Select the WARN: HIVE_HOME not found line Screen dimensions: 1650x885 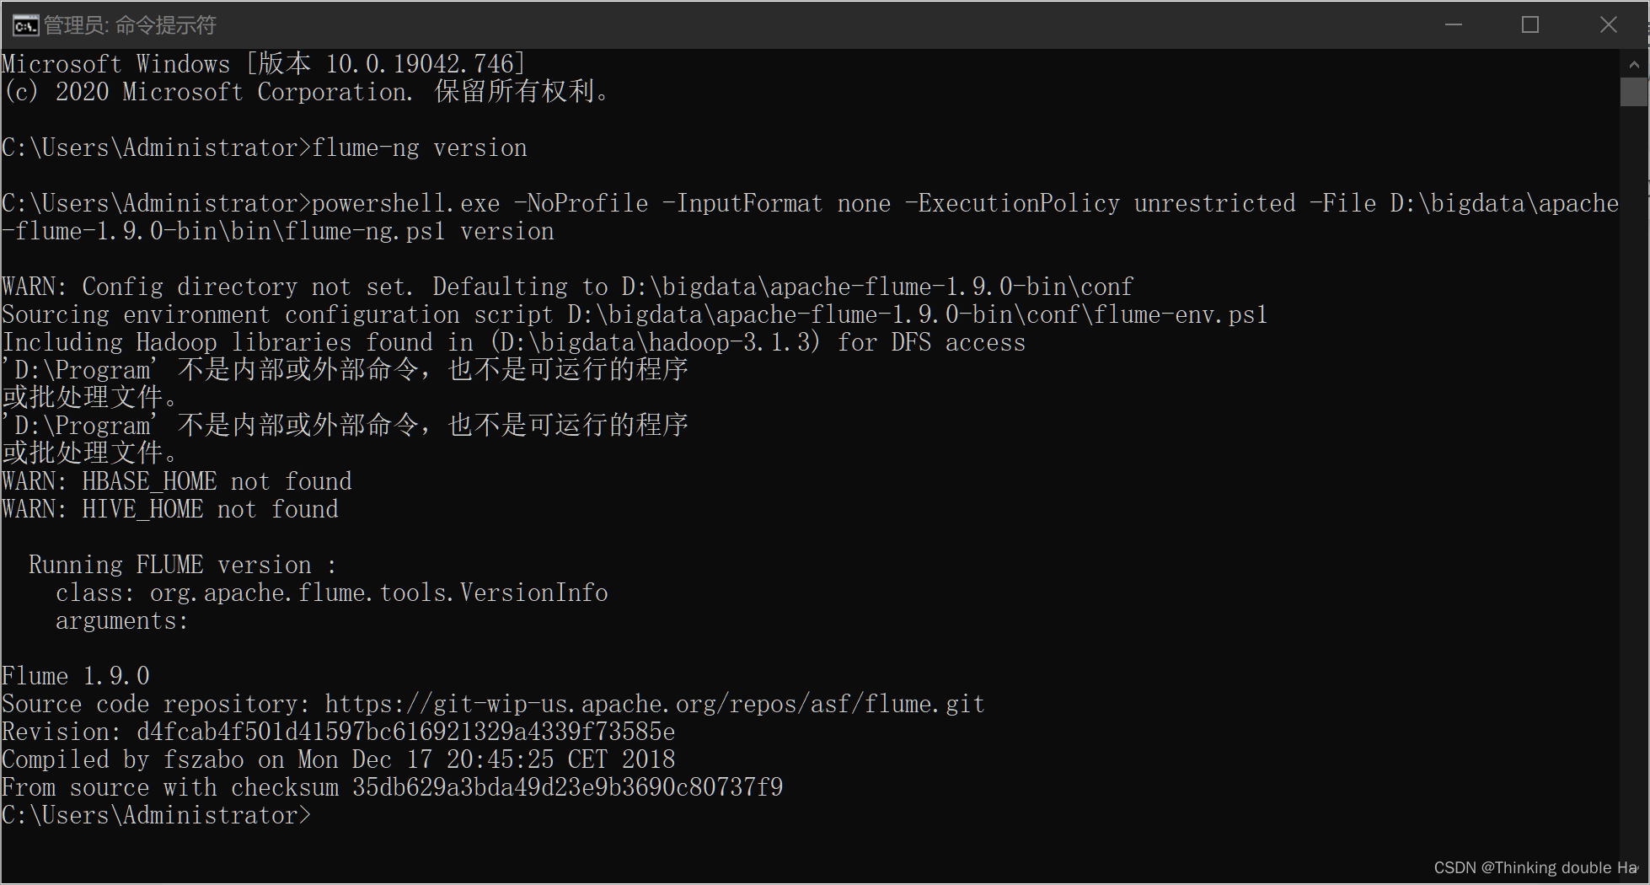coord(169,509)
